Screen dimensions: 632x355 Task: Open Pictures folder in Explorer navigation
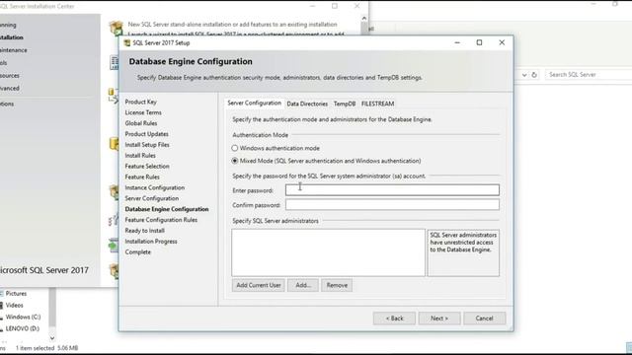[x=16, y=294]
